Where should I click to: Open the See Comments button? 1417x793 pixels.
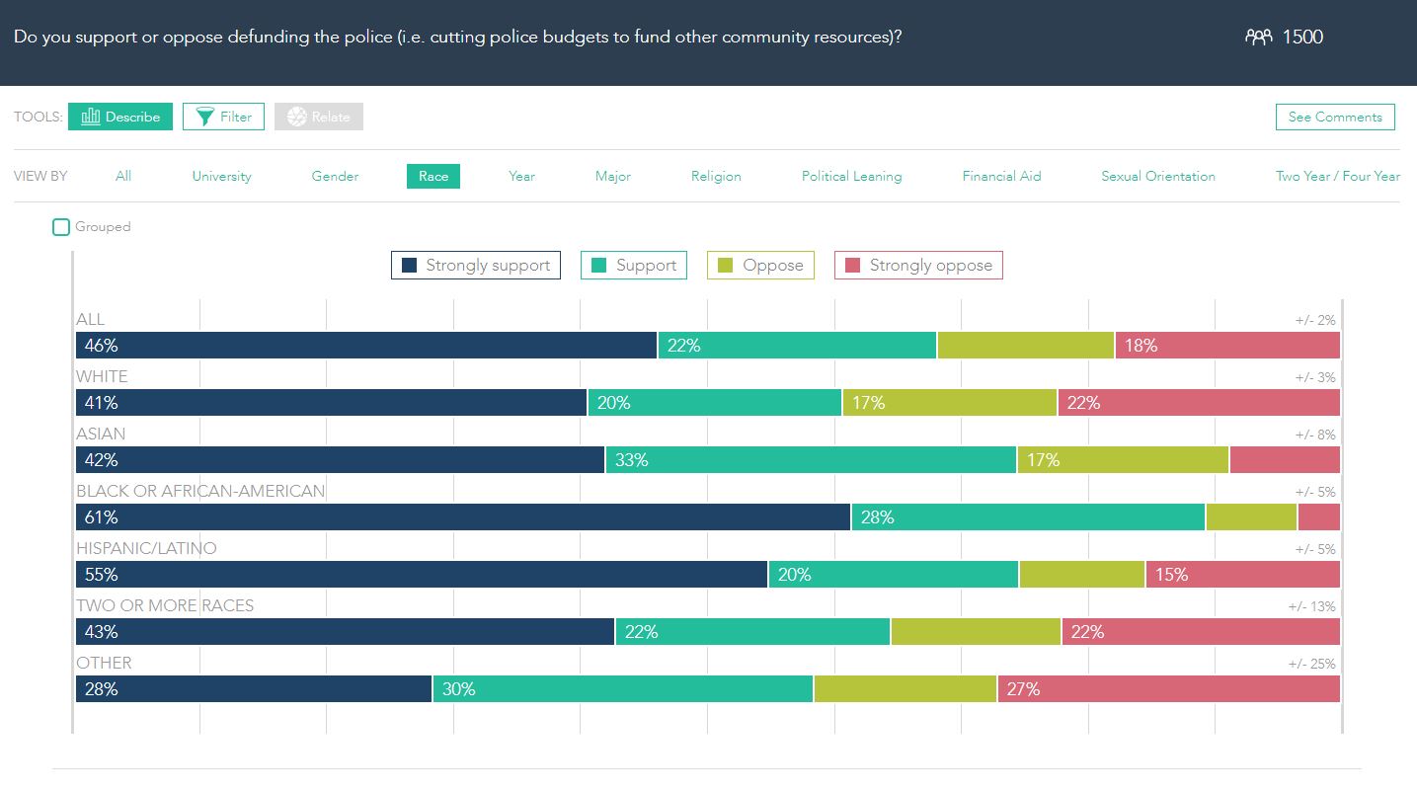coord(1335,117)
